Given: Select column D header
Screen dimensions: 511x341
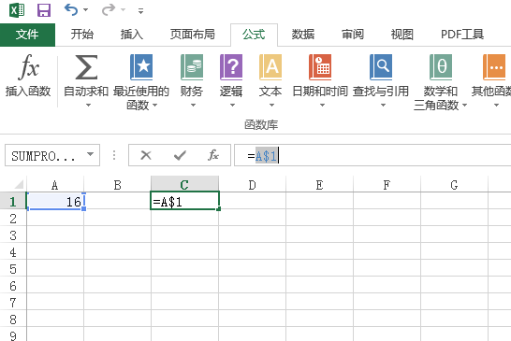Looking at the screenshot, I should [x=253, y=185].
